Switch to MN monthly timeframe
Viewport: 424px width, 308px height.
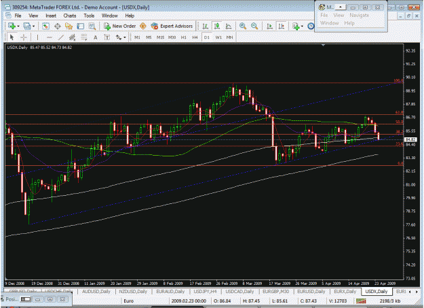coord(229,37)
